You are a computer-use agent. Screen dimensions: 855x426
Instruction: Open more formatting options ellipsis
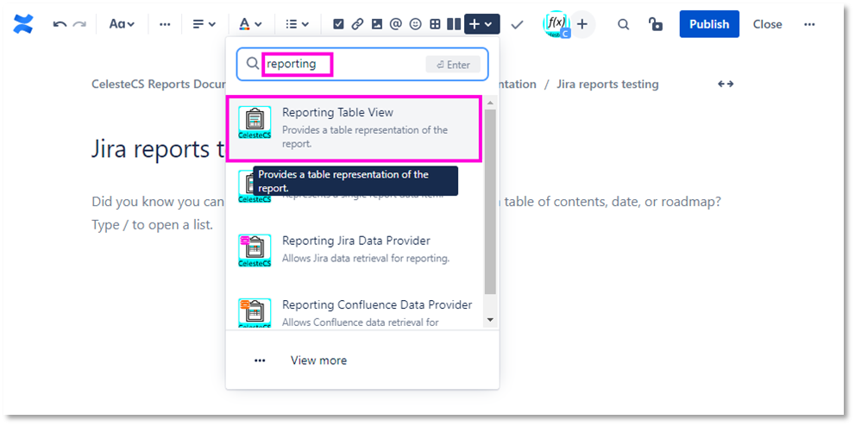[x=165, y=24]
